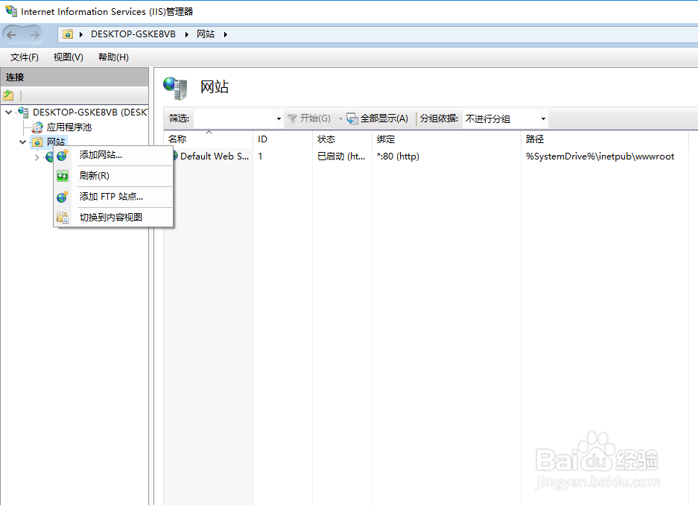This screenshot has width=698, height=506.
Task: Choose 刷新(R) from the context menu
Action: 113,176
